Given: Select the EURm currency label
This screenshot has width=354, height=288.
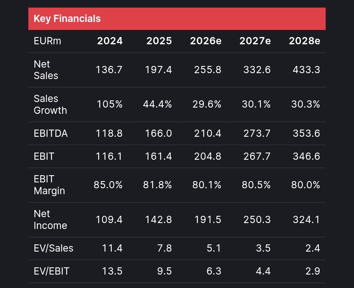Looking at the screenshot, I should (48, 41).
